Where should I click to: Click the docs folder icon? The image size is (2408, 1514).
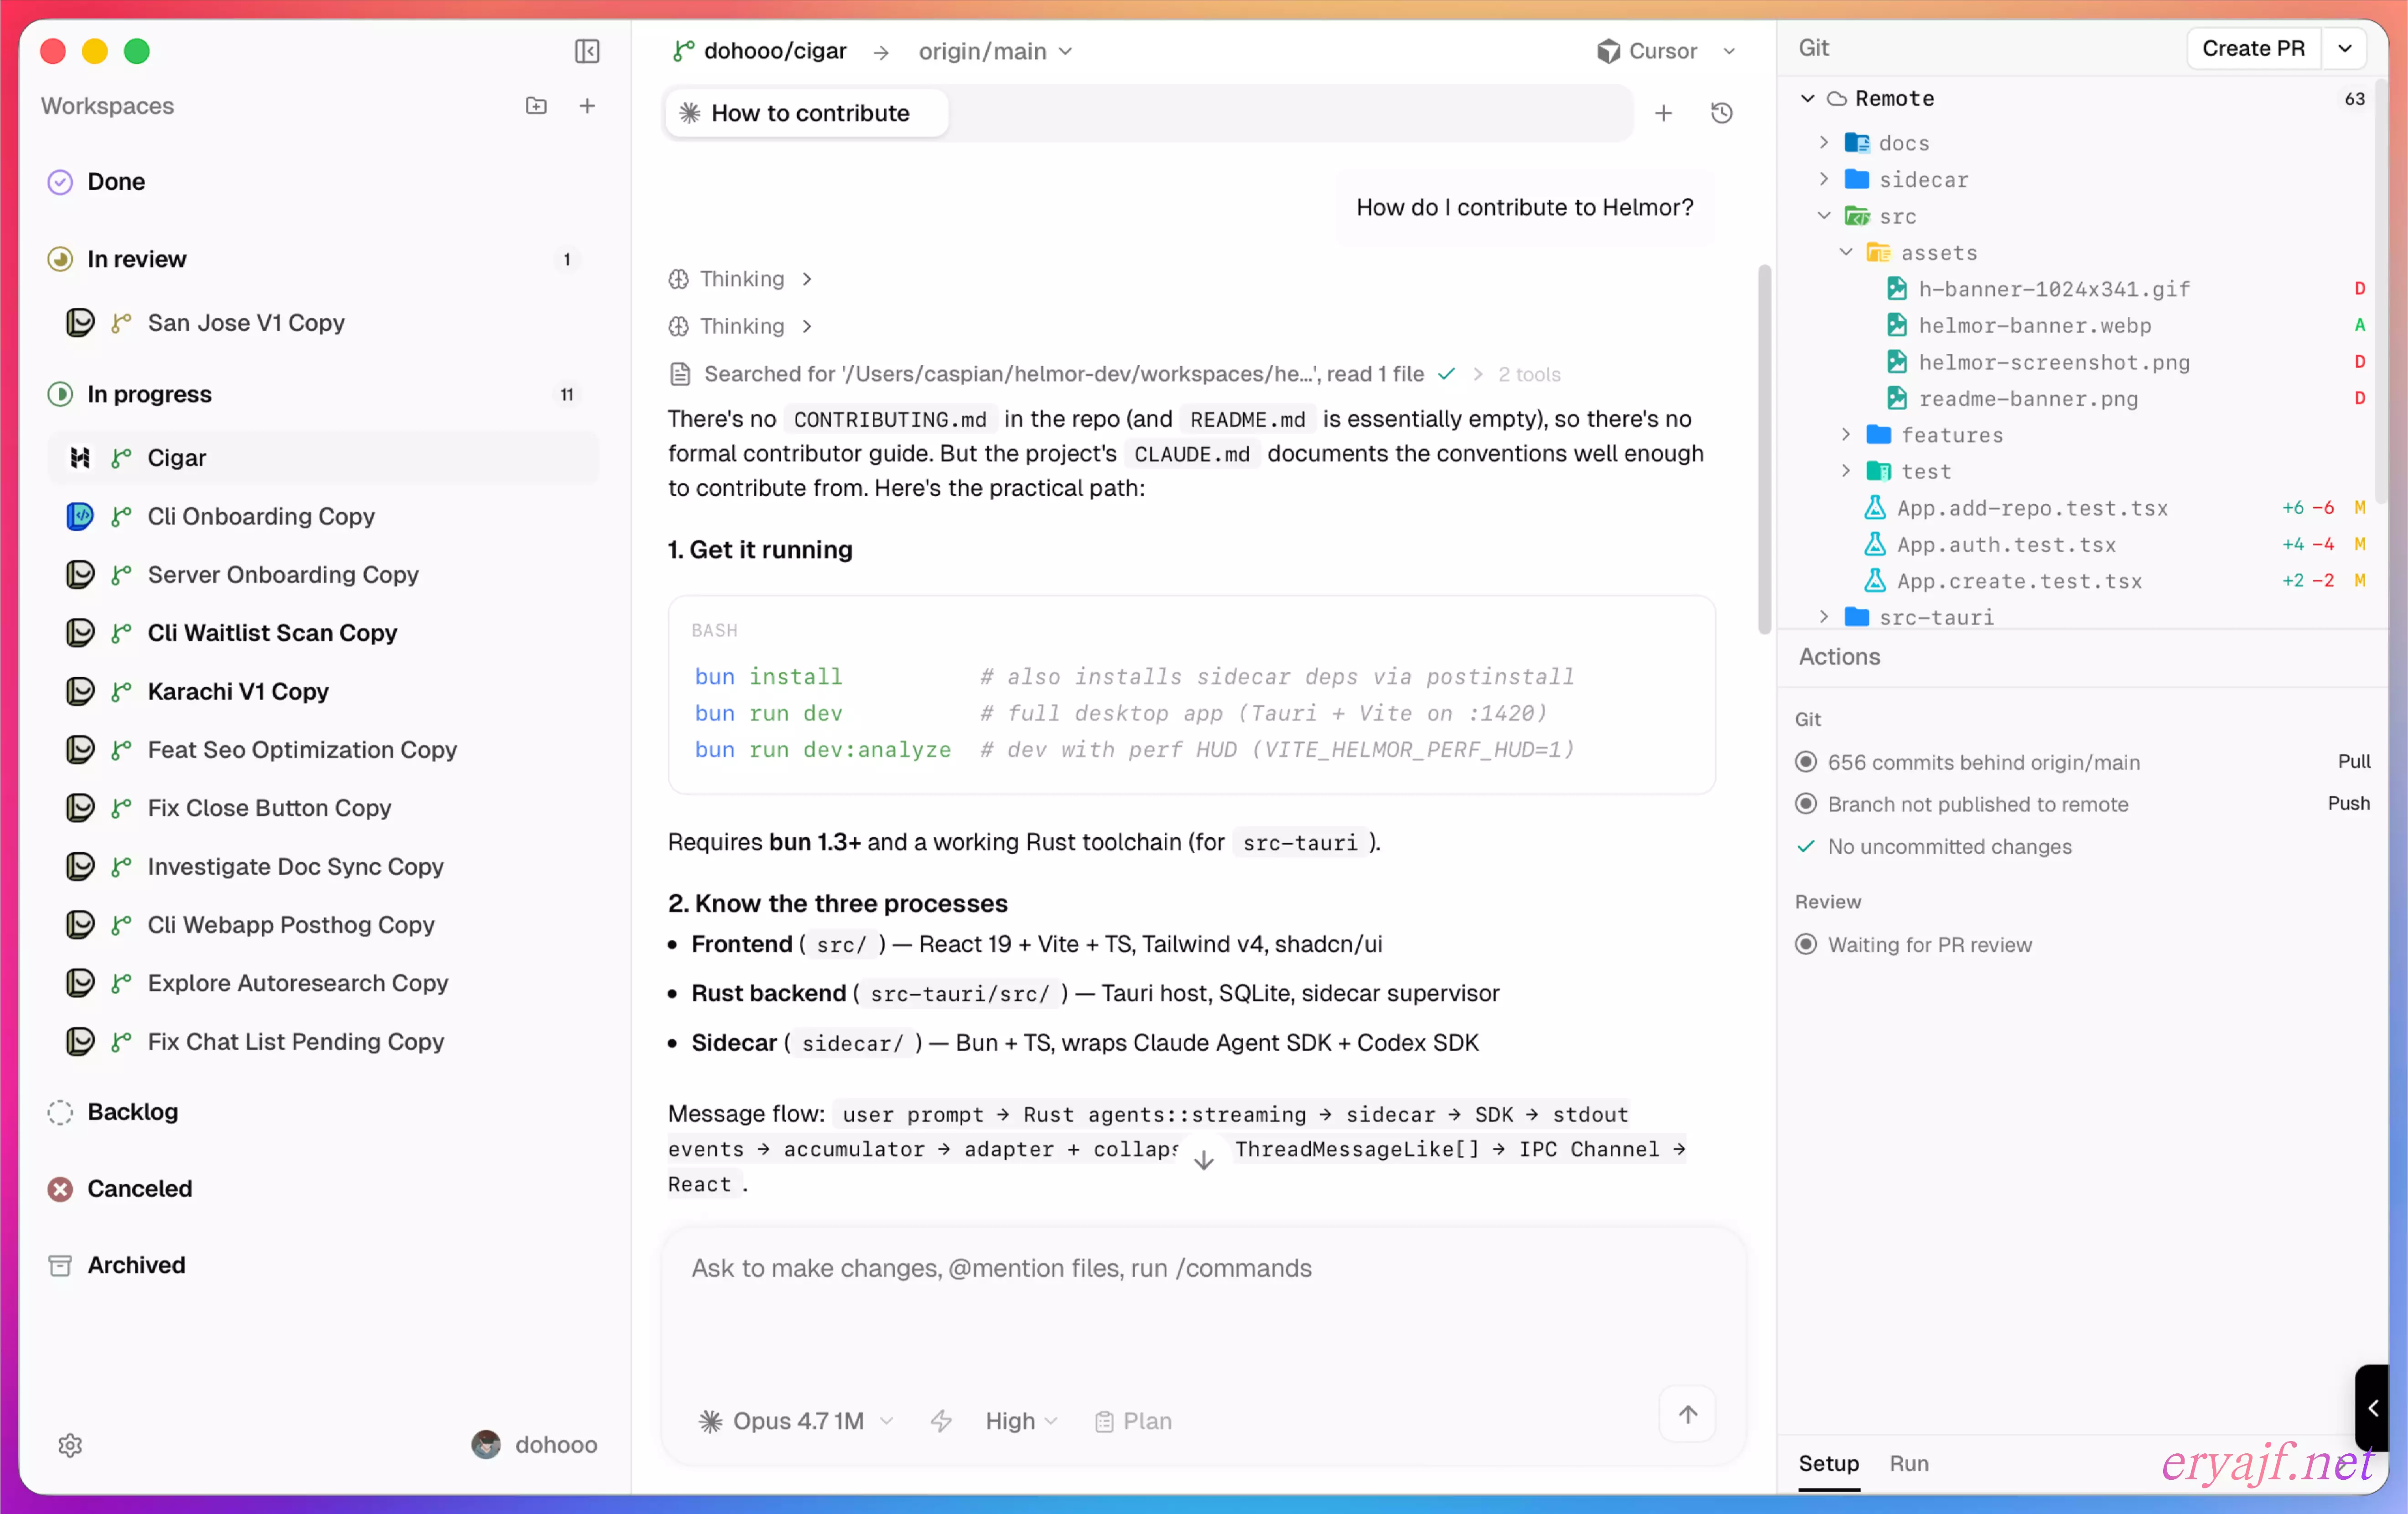[x=1857, y=143]
